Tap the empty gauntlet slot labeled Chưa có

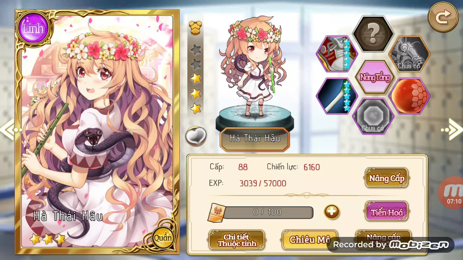pos(410,54)
